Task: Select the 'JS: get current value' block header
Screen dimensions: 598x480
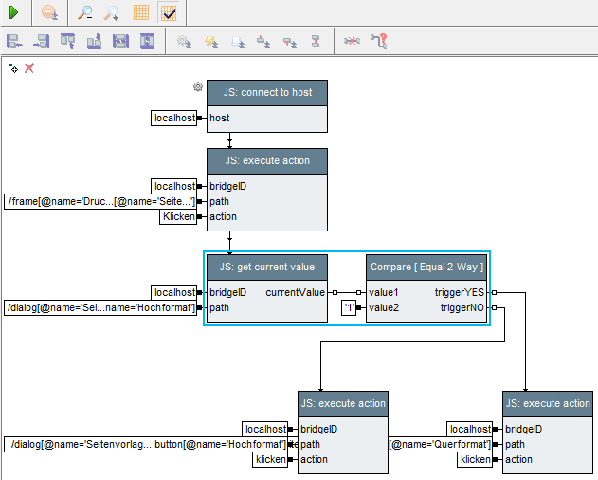Action: tap(267, 267)
